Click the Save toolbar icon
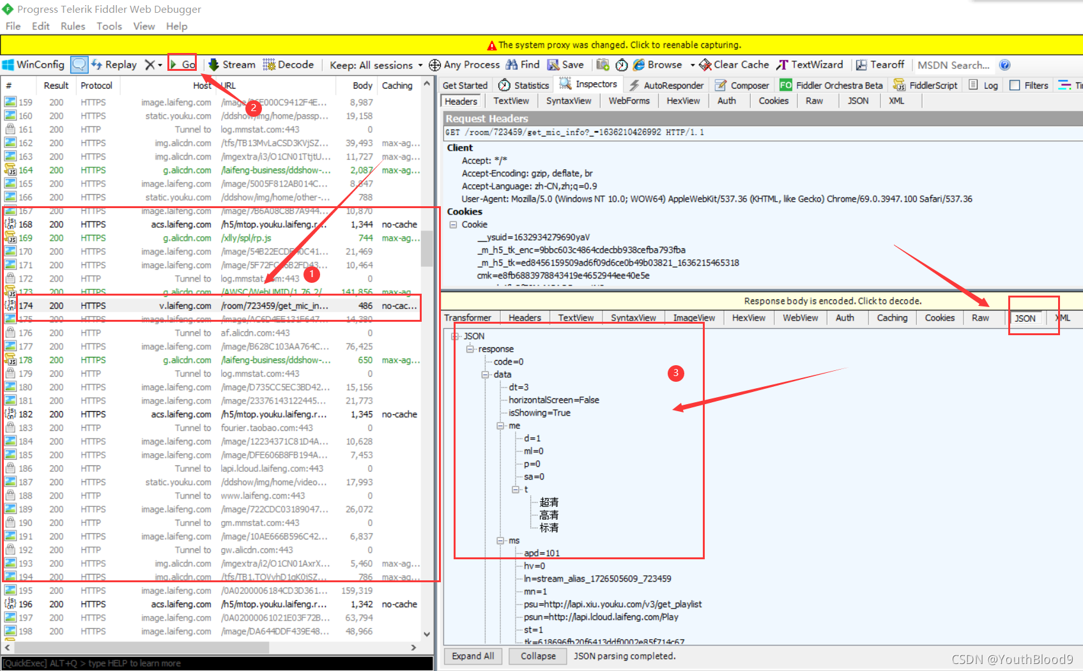 pyautogui.click(x=553, y=64)
